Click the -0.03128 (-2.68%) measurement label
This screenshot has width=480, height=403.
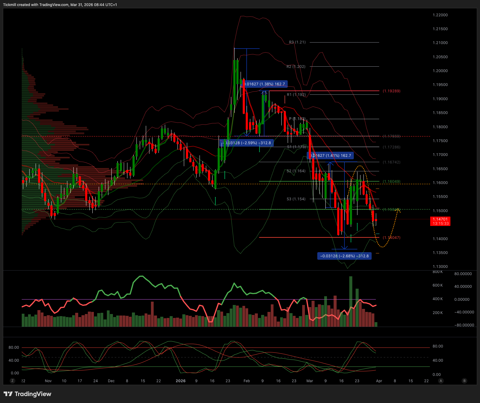tap(344, 256)
